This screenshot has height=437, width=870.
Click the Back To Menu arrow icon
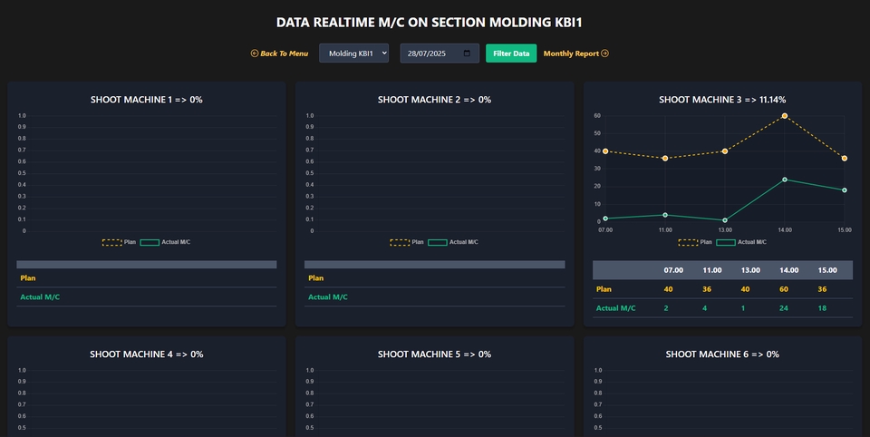click(x=255, y=53)
